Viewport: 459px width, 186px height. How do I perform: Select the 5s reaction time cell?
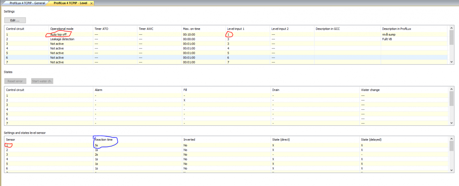[96, 145]
